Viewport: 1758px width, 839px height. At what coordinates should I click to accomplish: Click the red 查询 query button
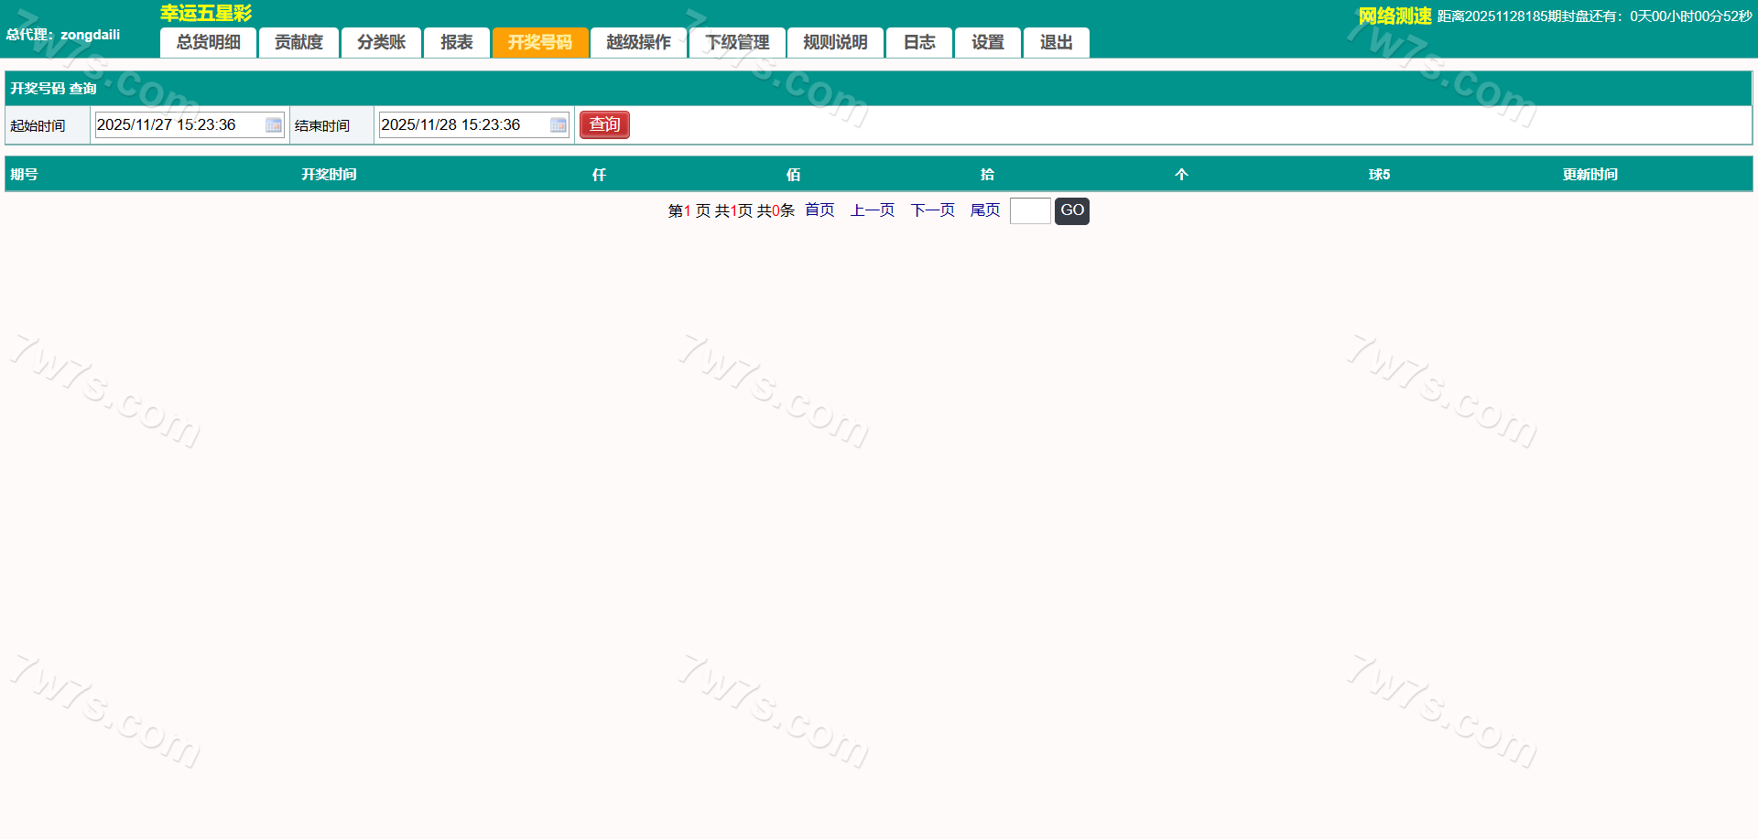(x=604, y=124)
